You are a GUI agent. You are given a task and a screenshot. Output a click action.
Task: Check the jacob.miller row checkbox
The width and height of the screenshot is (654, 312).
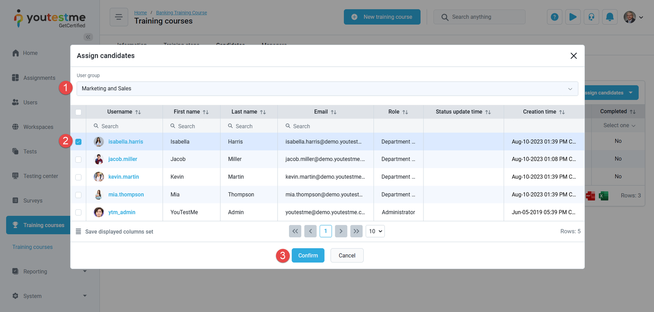click(78, 159)
